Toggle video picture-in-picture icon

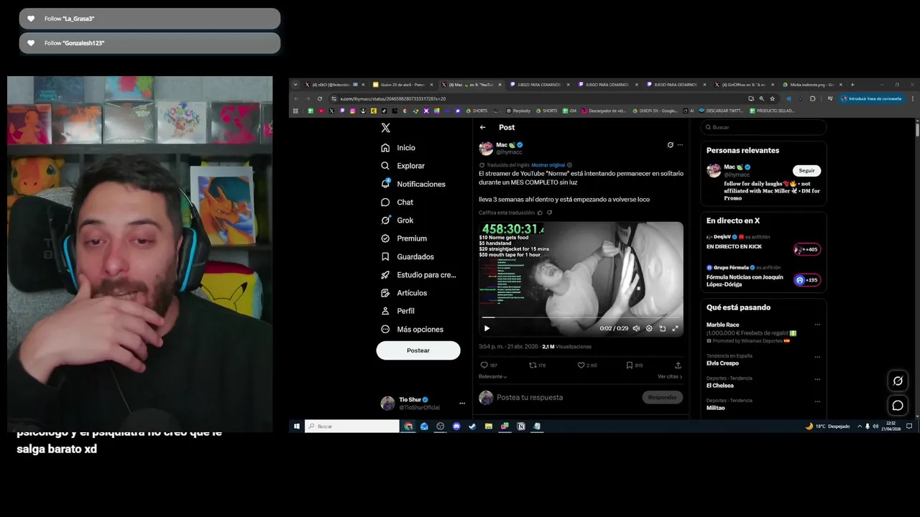point(662,328)
